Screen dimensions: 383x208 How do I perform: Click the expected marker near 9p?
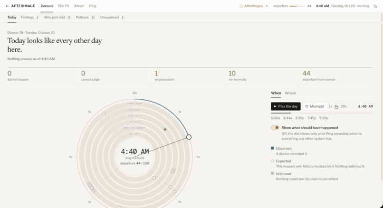[104, 113]
